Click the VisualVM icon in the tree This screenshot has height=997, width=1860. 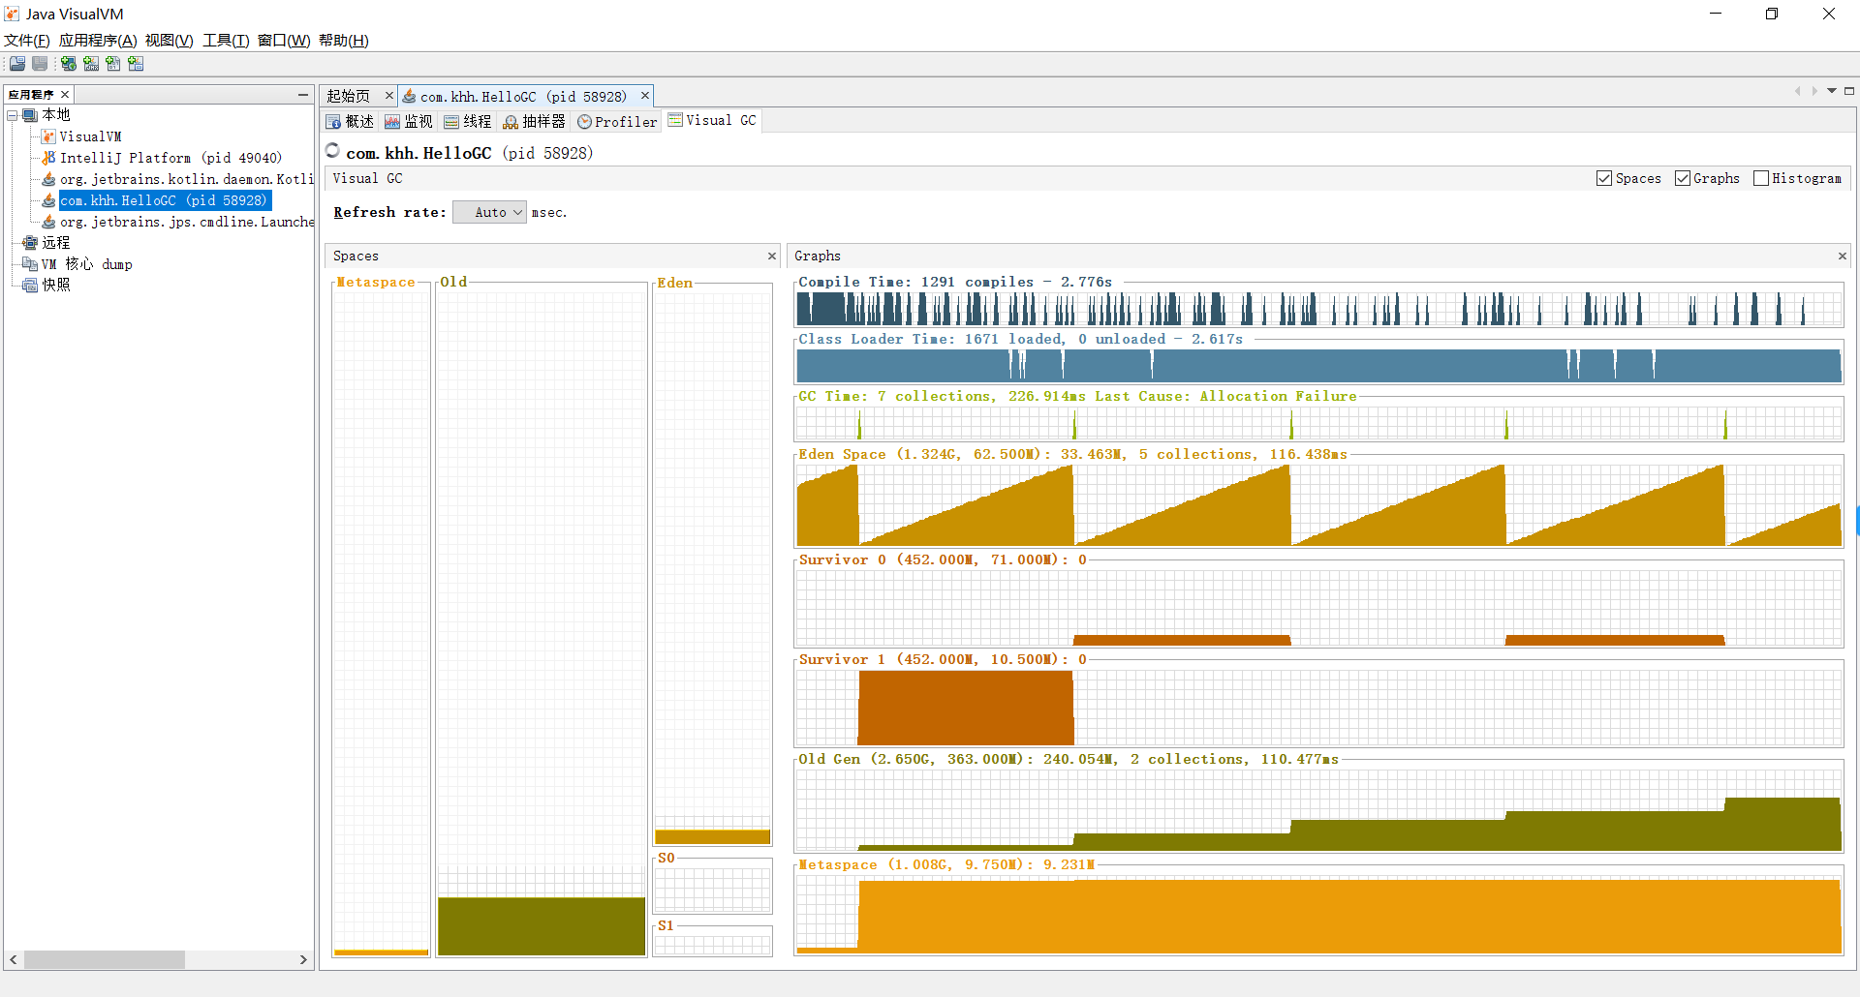48,136
